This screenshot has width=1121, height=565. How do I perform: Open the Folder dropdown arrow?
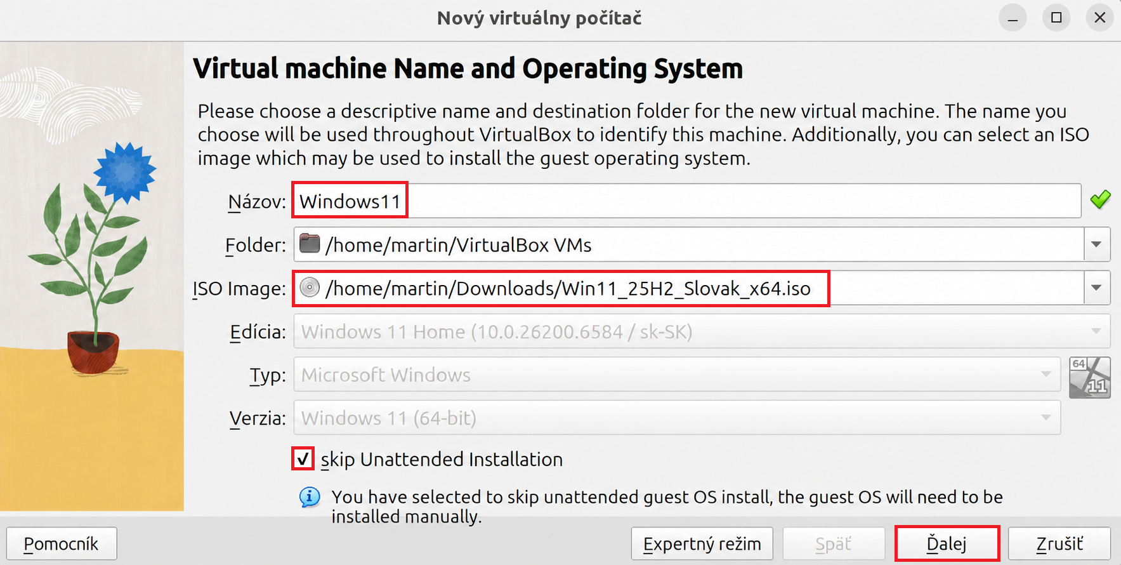[1097, 244]
